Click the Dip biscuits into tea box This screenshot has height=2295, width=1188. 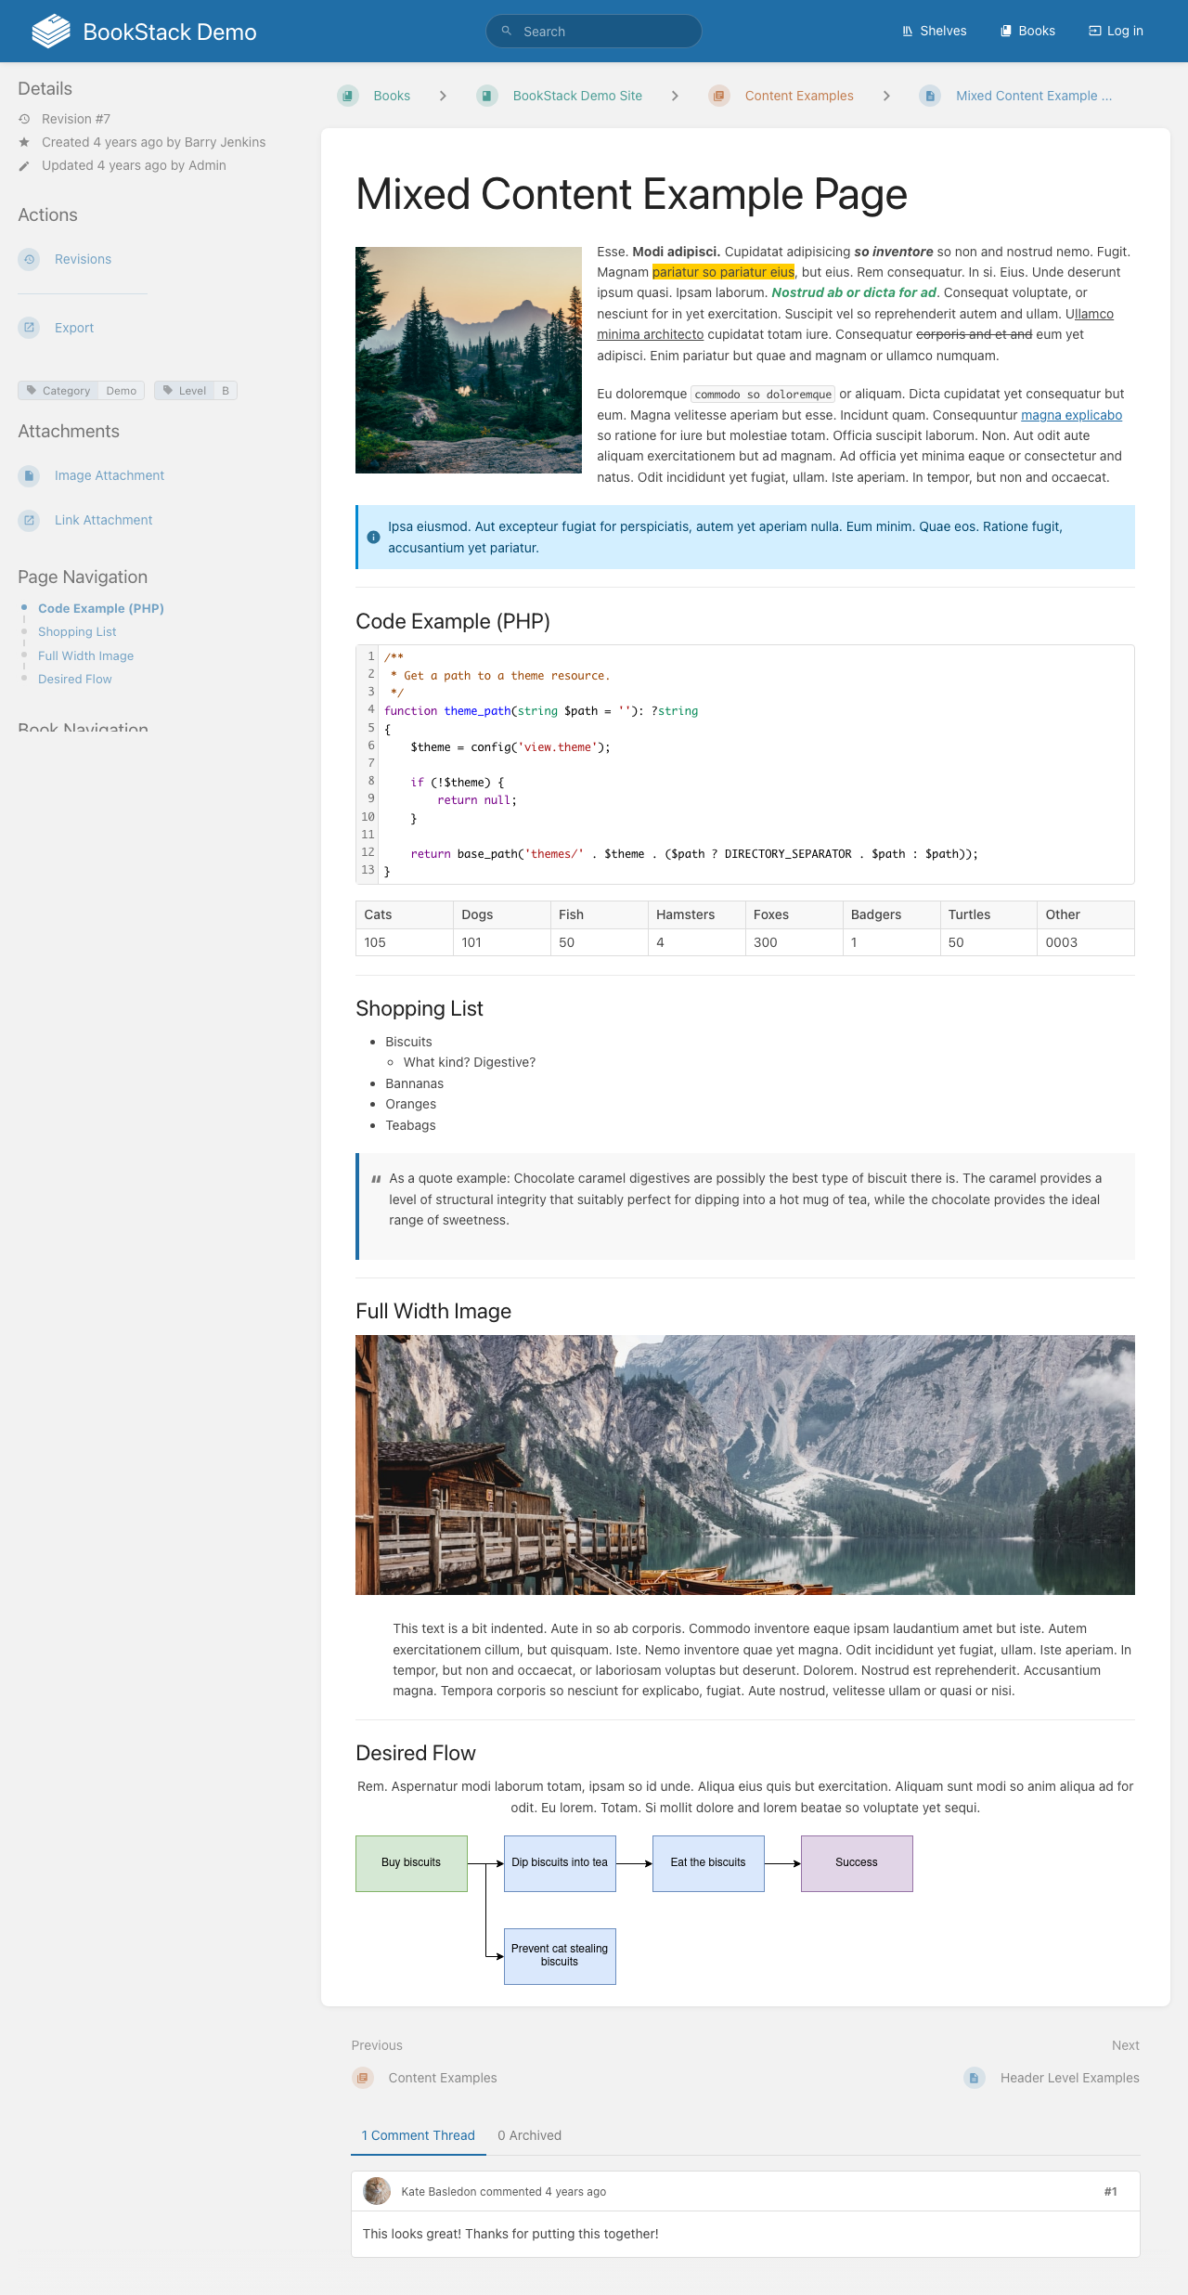560,1862
